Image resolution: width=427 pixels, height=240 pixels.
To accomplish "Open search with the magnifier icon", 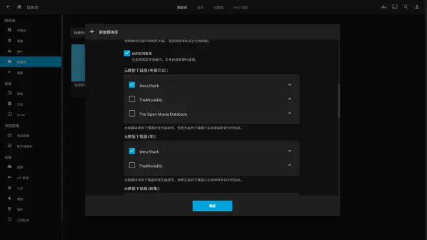I will click(x=406, y=7).
